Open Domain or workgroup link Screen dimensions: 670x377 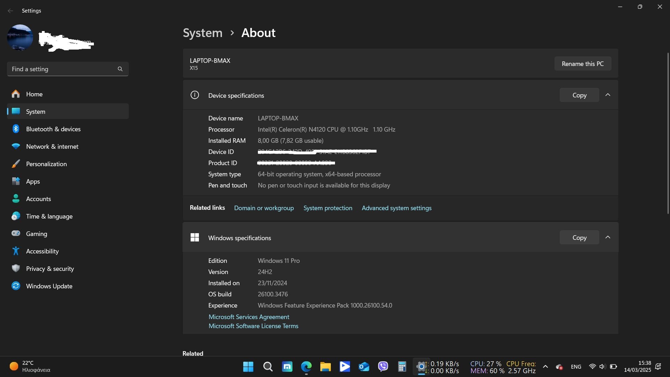coord(264,208)
